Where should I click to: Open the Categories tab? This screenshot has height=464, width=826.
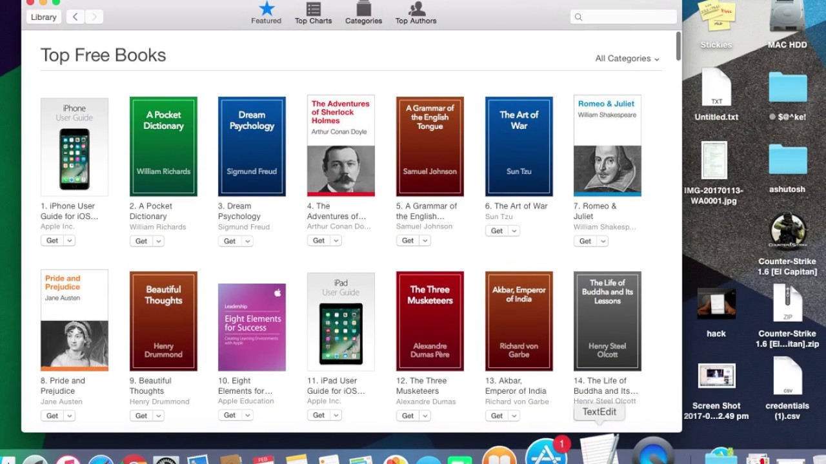click(x=363, y=13)
